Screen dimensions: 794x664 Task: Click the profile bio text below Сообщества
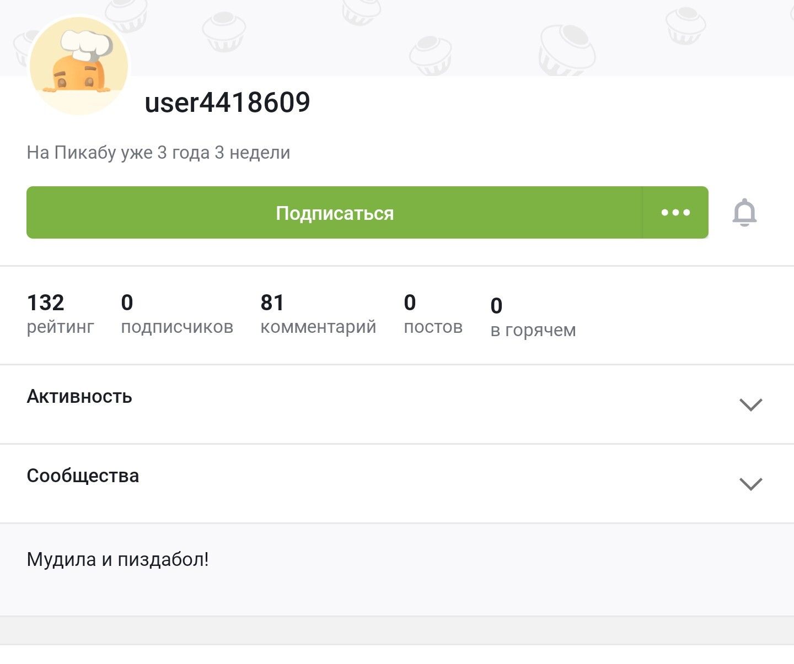117,560
